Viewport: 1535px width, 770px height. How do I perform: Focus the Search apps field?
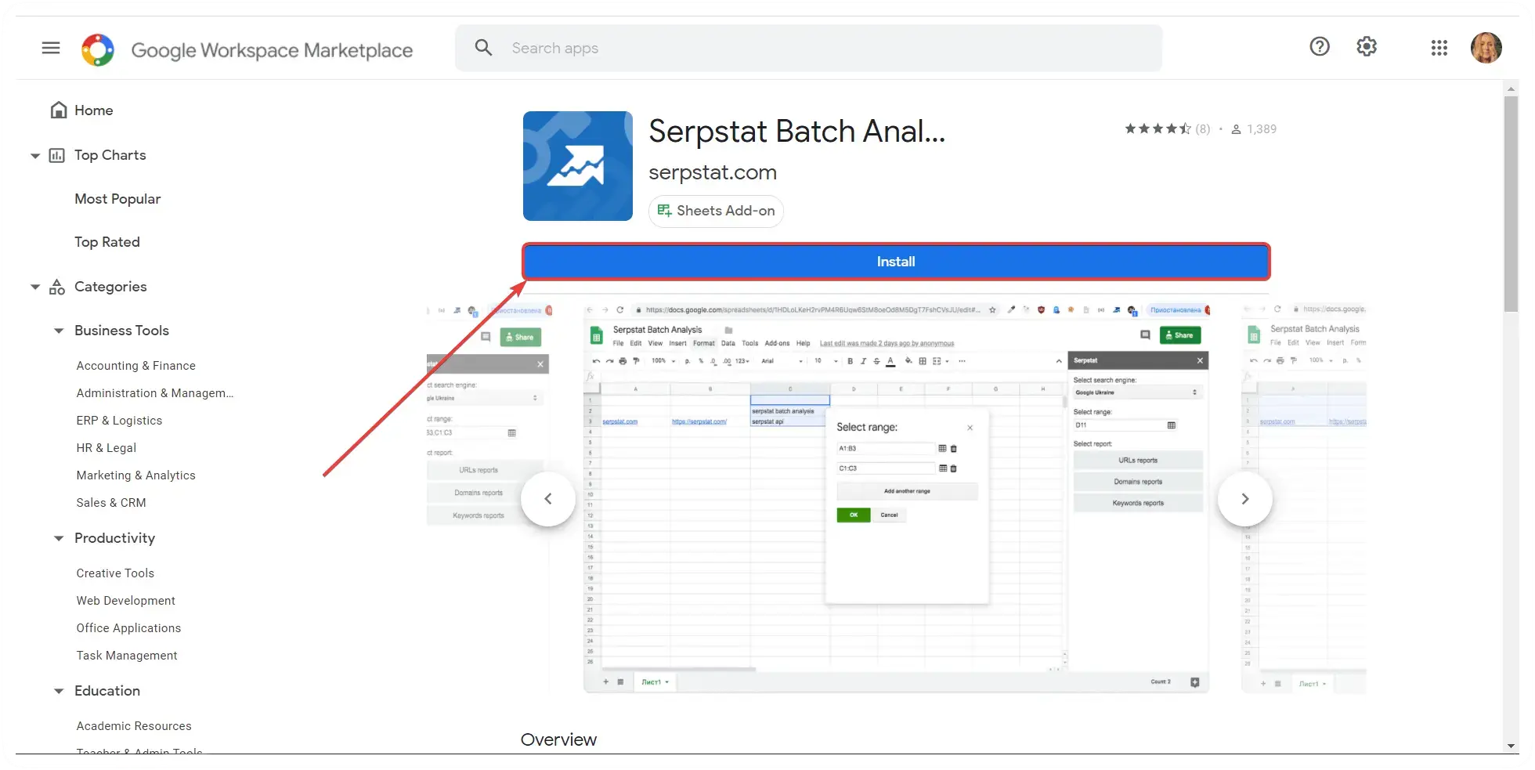tap(808, 48)
